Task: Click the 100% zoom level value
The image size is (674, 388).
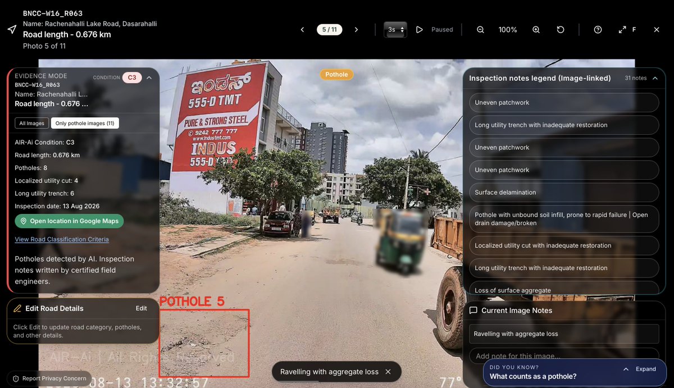Action: 508,30
